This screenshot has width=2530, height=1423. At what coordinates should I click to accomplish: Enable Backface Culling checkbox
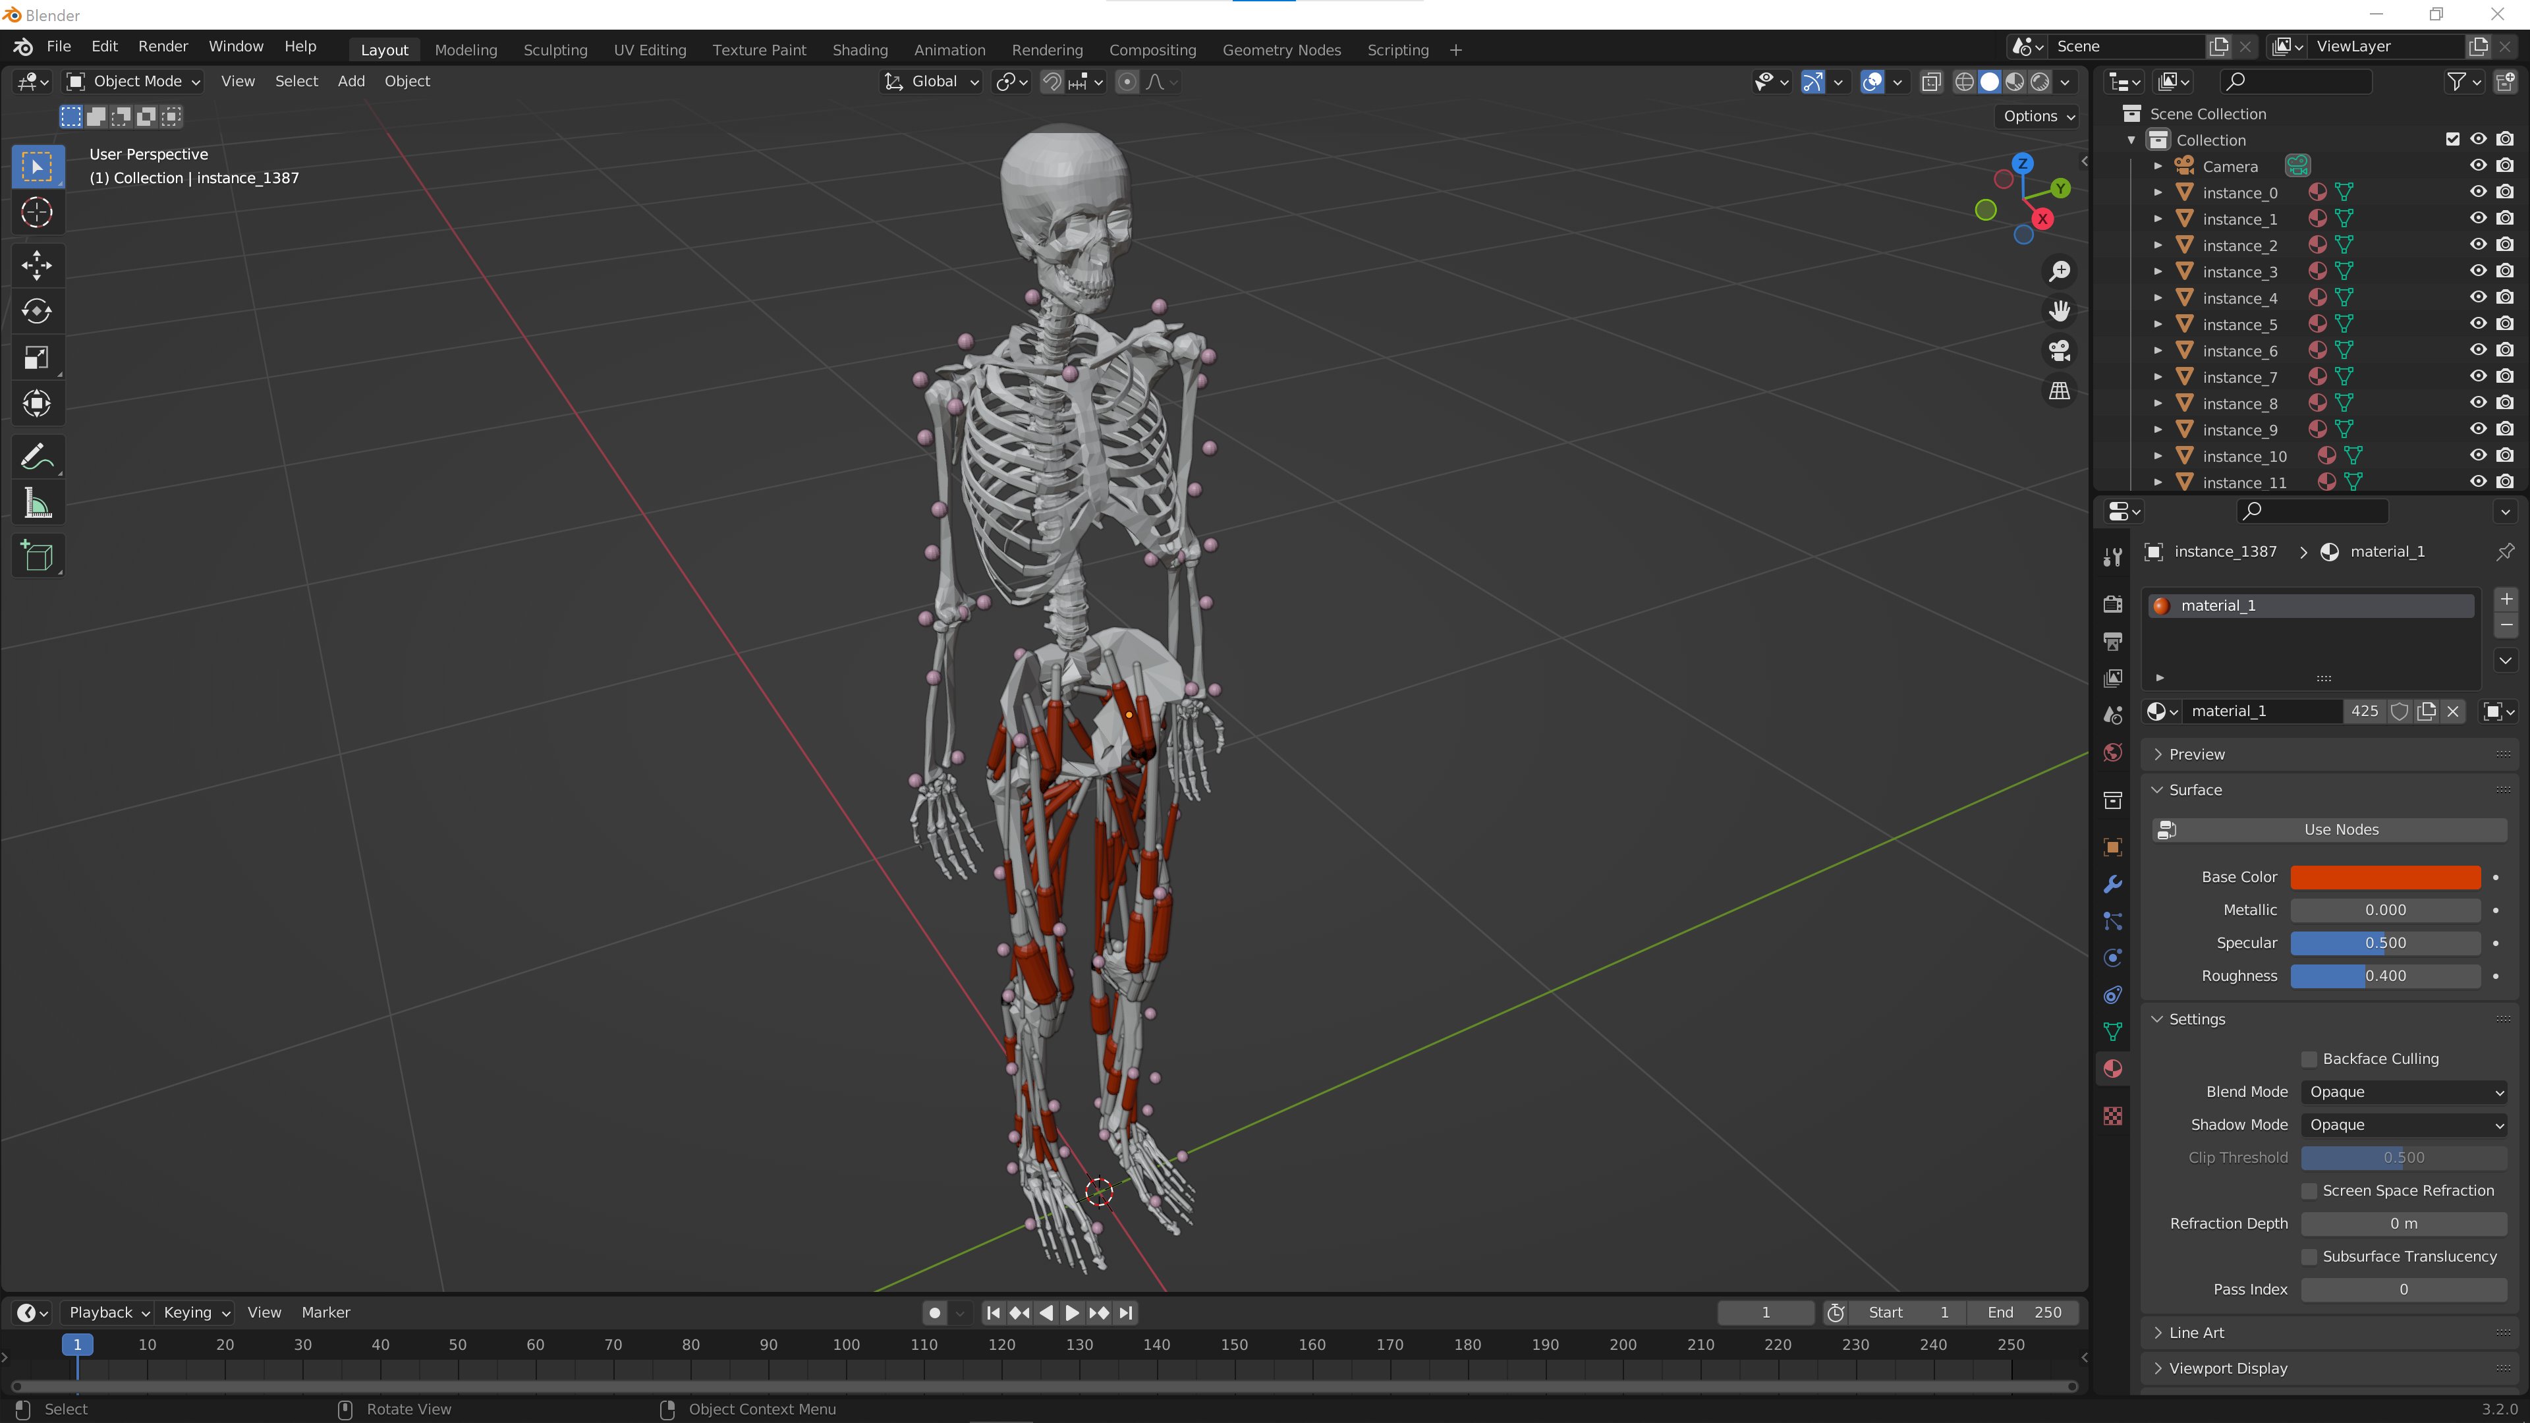click(2310, 1059)
